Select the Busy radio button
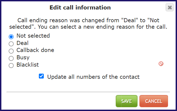The height and width of the screenshot is (111, 177). coord(11,58)
